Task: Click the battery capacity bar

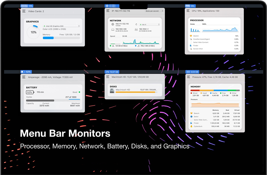Action: pyautogui.click(x=53, y=100)
